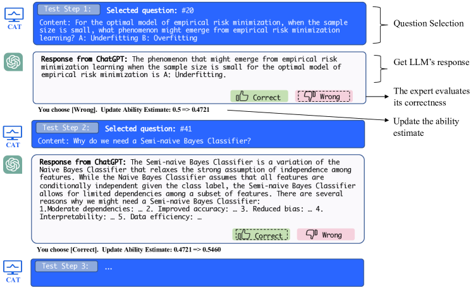The width and height of the screenshot is (473, 290).
Task: Open the Test Step 3 label
Action: [x=66, y=266]
